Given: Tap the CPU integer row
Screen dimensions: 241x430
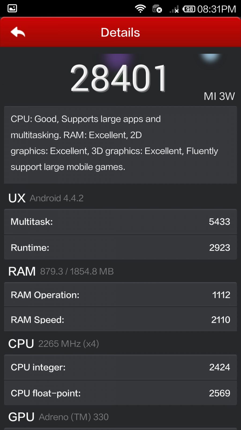Looking at the screenshot, I should point(120,367).
